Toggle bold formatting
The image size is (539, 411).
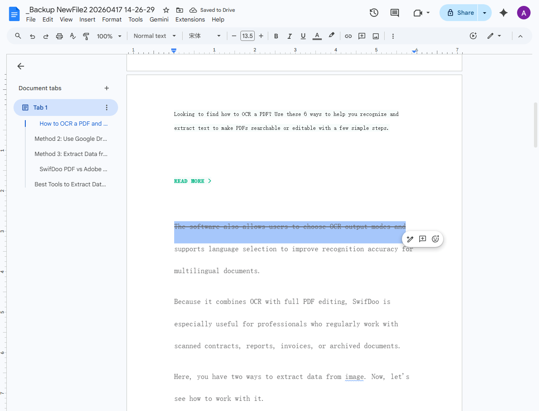276,36
